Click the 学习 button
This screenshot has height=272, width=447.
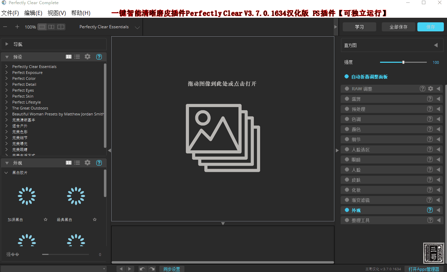coord(359,27)
